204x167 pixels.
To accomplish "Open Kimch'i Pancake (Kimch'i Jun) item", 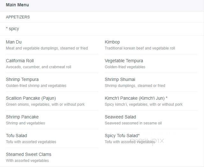I will pyautogui.click(x=136, y=98).
